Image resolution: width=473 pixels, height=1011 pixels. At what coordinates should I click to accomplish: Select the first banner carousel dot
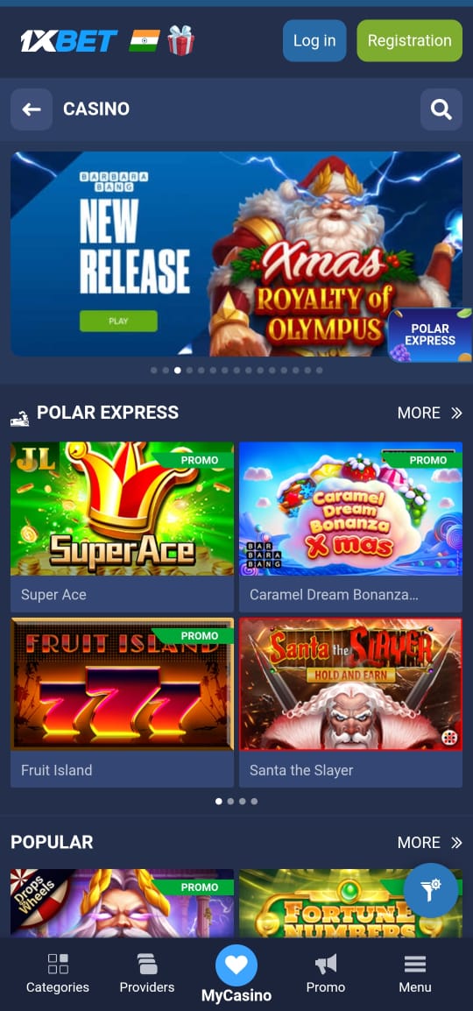point(154,371)
